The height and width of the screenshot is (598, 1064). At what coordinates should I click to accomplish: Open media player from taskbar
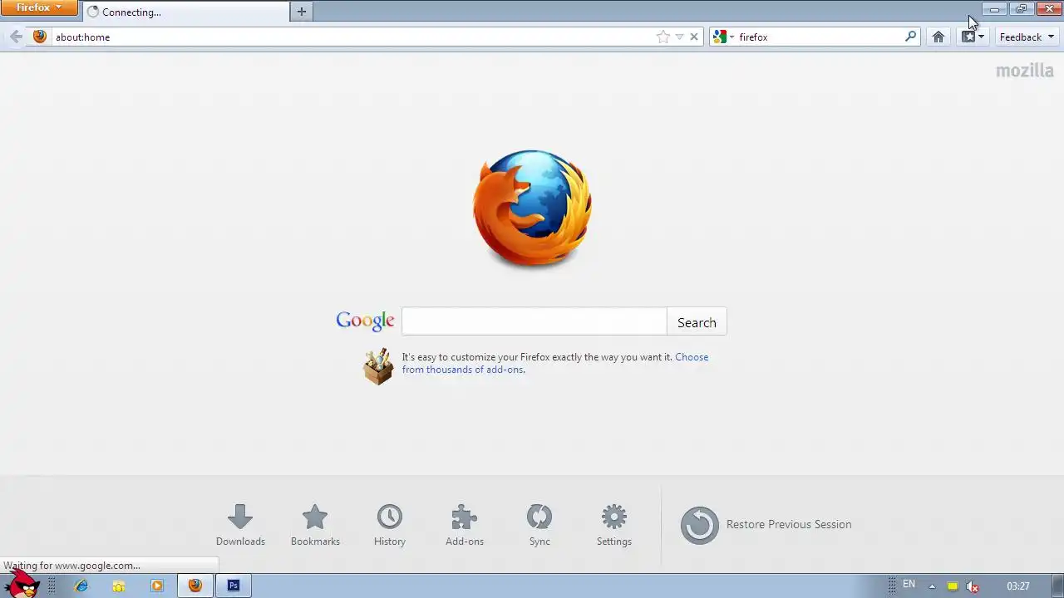click(x=157, y=586)
